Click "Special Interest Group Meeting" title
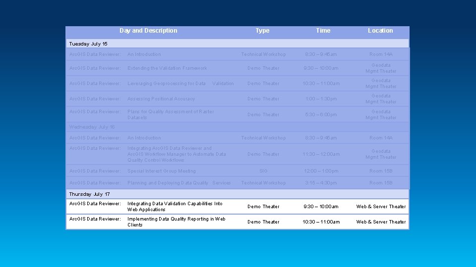Viewport: 476px width, 267px height. 161,171
